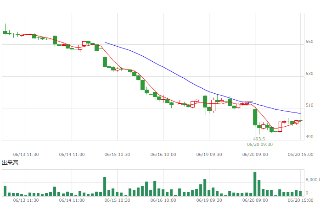
Task: Click 06/20 15:00 under the volume chart
Action: tap(300, 200)
